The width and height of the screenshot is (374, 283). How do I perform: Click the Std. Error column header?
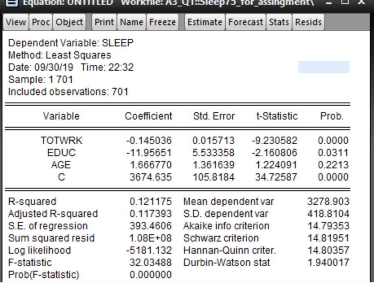pyautogui.click(x=214, y=116)
